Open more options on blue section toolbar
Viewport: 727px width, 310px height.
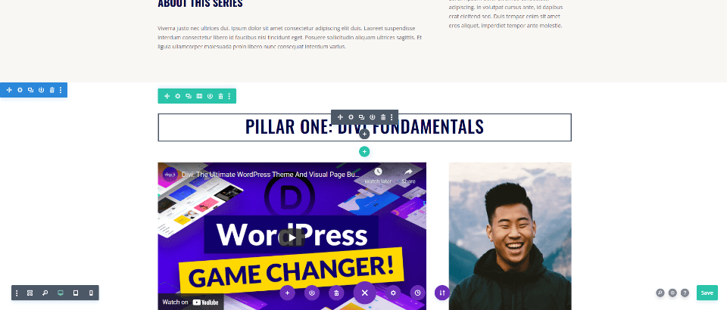61,90
